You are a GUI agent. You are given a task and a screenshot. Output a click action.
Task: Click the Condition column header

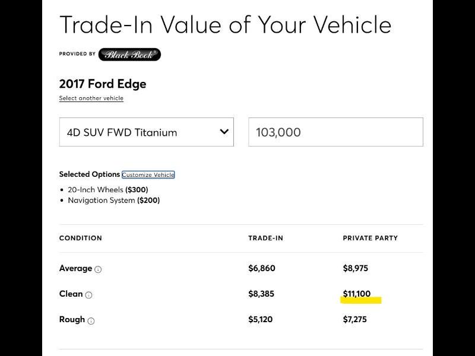click(x=81, y=238)
